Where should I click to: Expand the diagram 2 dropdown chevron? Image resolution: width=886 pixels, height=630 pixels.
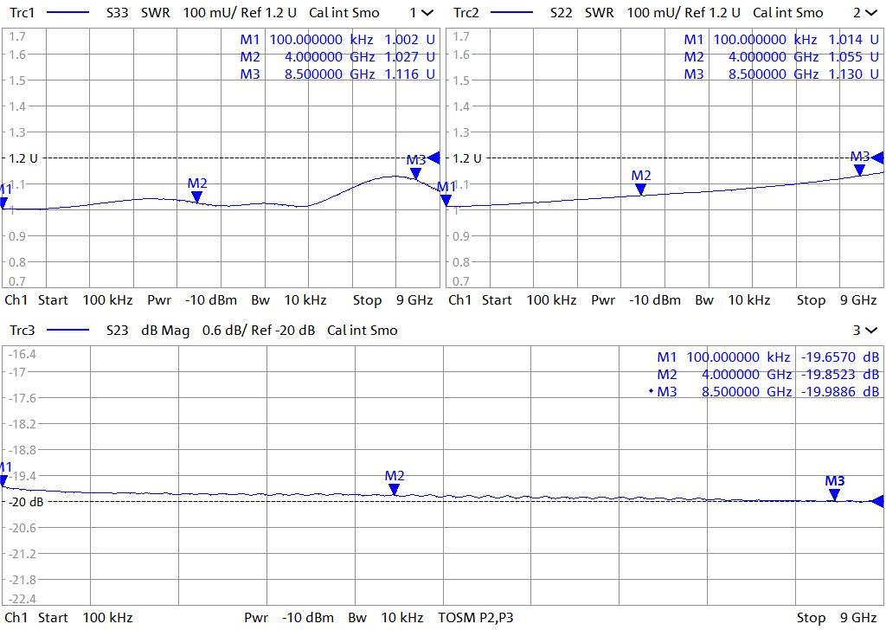870,13
